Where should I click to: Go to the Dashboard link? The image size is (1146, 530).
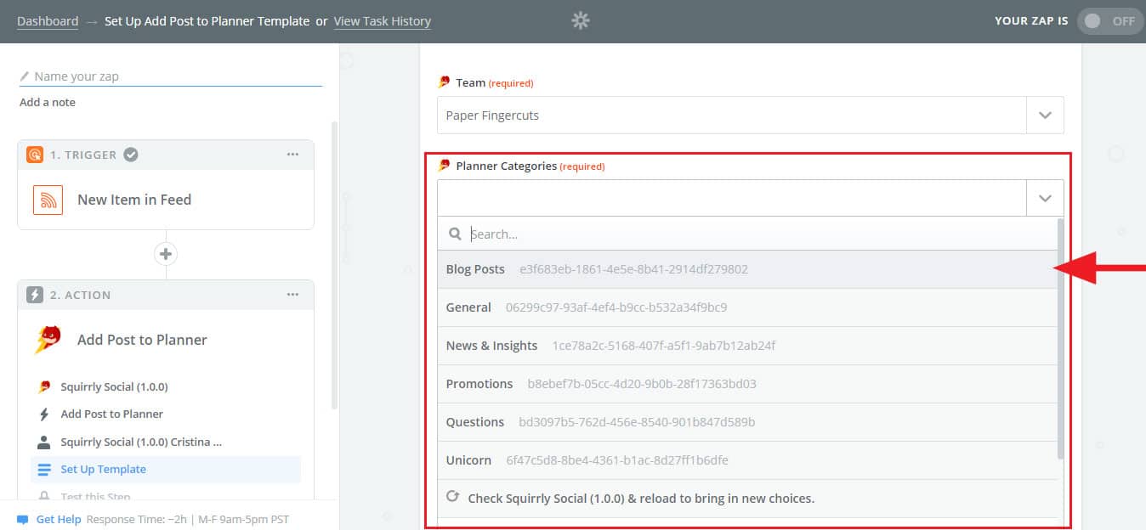pyautogui.click(x=48, y=21)
